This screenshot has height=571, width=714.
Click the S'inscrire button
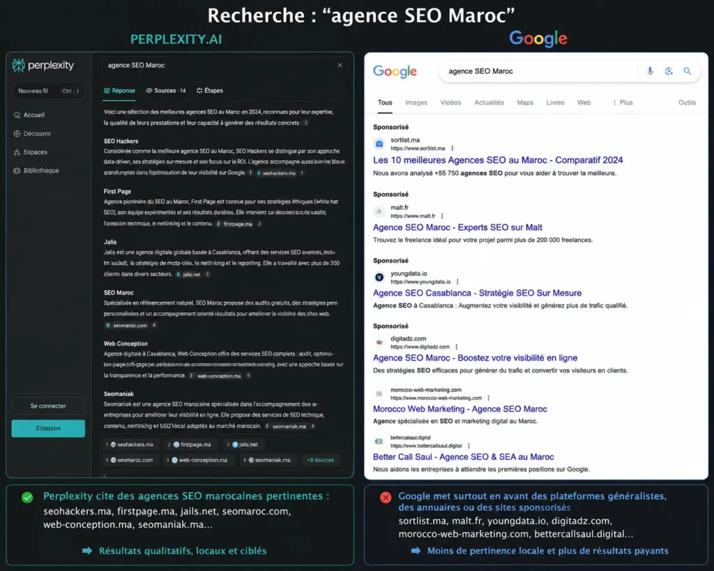[x=48, y=429]
